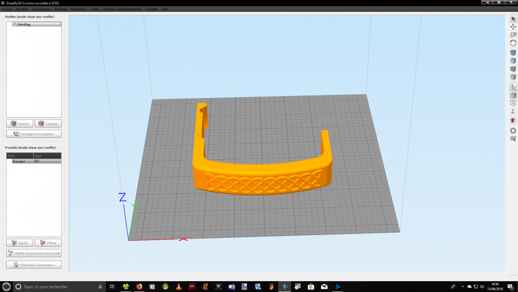
Task: Open VLC media player from taskbar
Action: tap(179, 287)
